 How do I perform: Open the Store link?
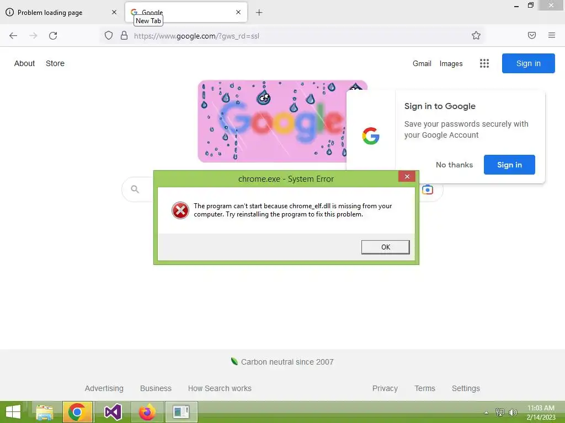(x=55, y=64)
